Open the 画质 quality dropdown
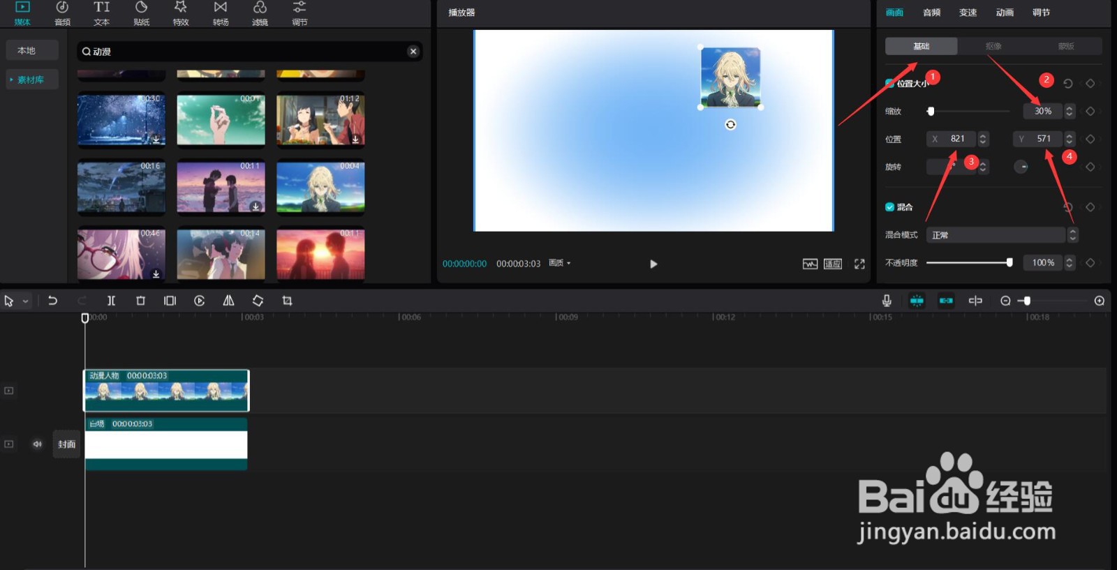 coord(560,263)
